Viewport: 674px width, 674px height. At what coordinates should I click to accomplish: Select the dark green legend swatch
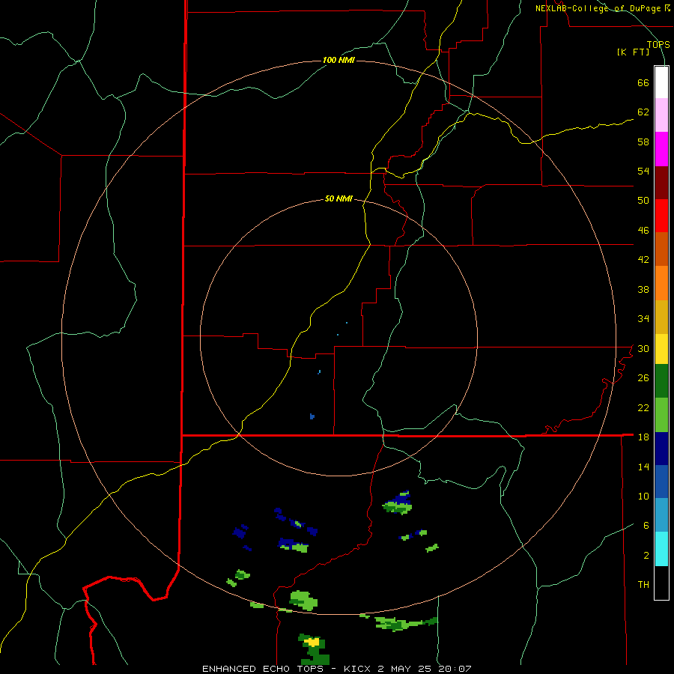click(661, 381)
